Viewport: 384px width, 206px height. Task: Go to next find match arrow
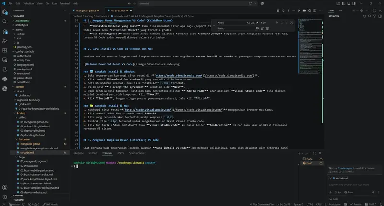click(282, 23)
